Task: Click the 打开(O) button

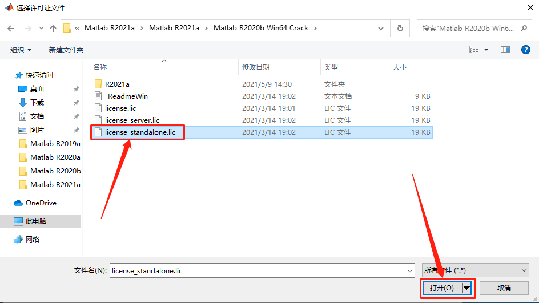Action: click(442, 288)
